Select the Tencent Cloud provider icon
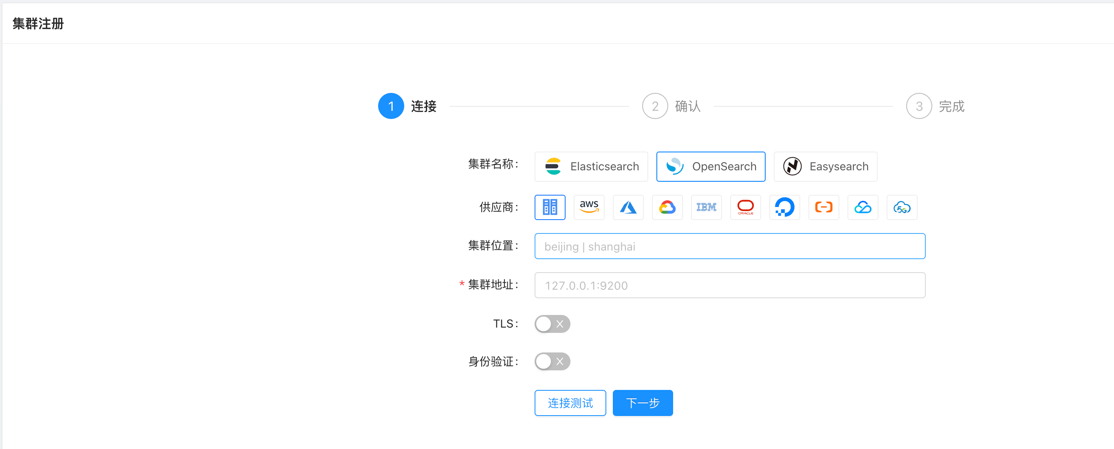Viewport: 1114px width, 449px height. tap(863, 207)
